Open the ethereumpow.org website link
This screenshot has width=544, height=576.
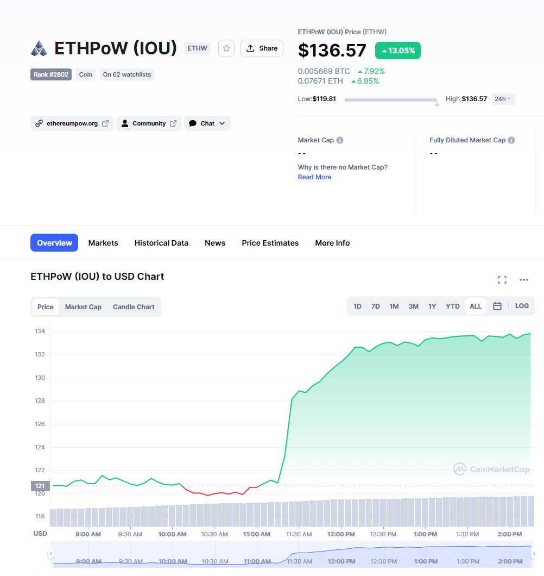pos(72,123)
